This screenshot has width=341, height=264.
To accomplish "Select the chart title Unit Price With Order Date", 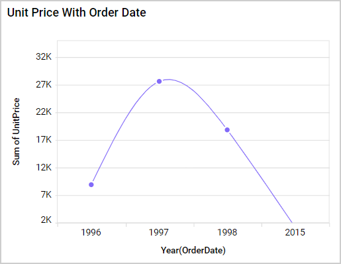I will tap(77, 13).
